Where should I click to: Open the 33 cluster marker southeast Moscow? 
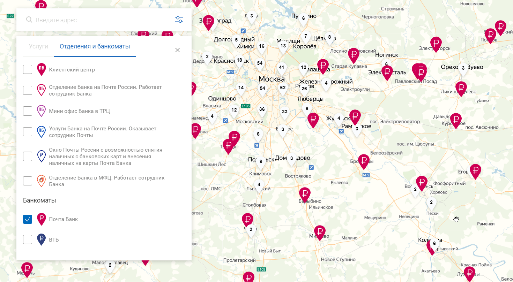(x=285, y=113)
